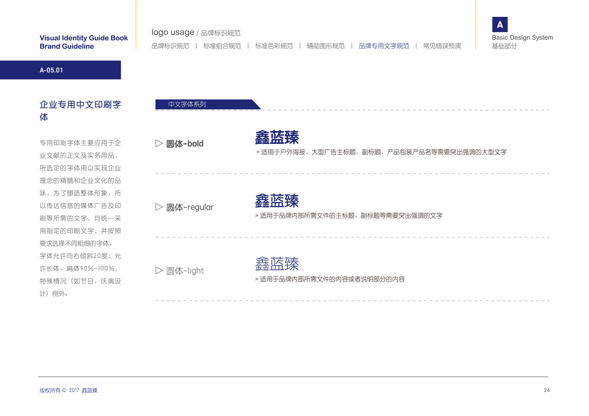The height and width of the screenshot is (416, 589).
Task: Select the 常见错误预演 navigation item
Action: (x=442, y=46)
